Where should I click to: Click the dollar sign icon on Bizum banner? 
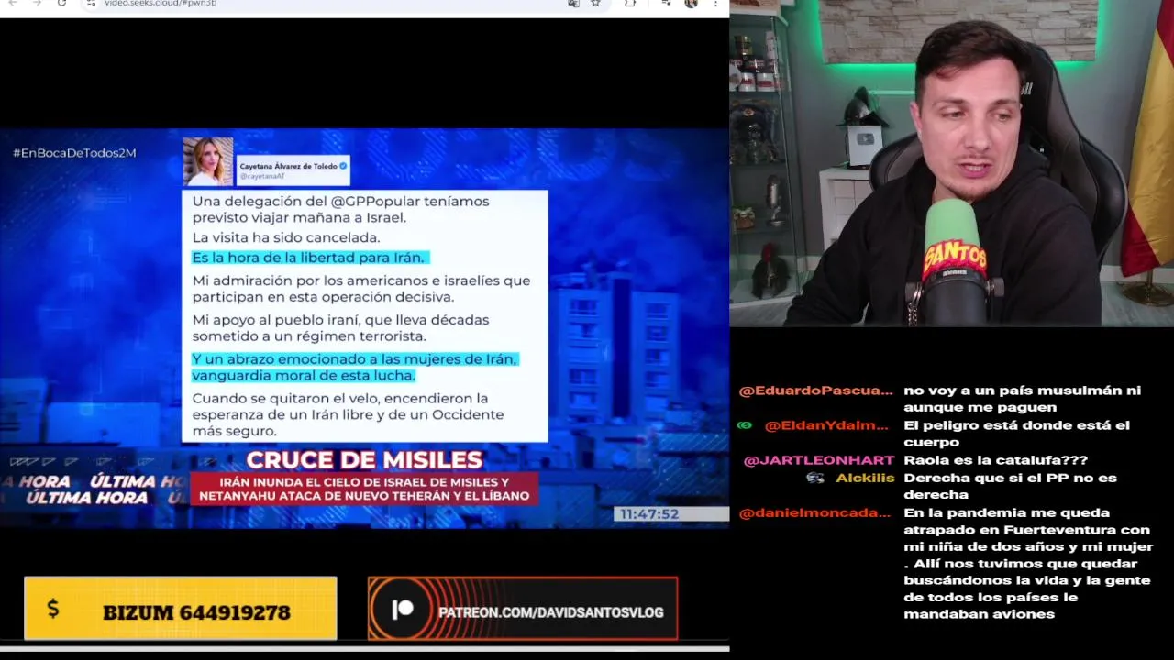52,609
